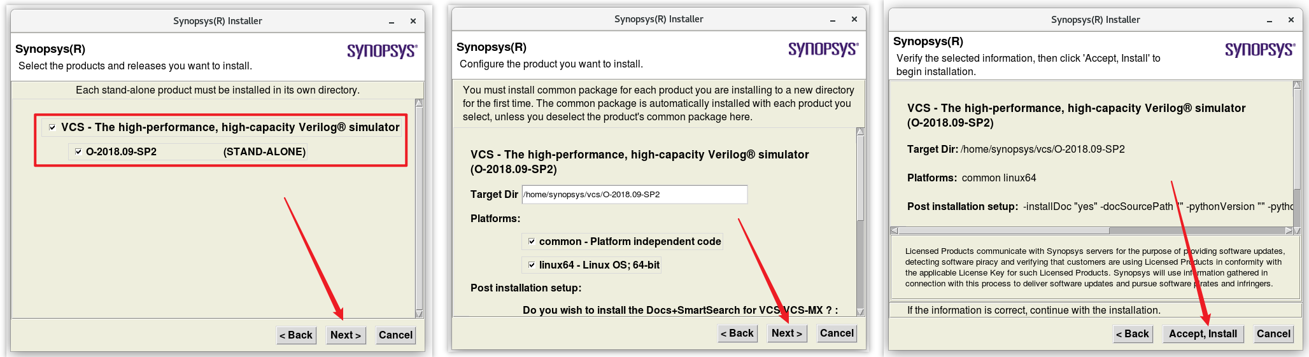Screen dimensions: 1309x357
Task: Close the verify information installer window
Action: tap(1291, 20)
